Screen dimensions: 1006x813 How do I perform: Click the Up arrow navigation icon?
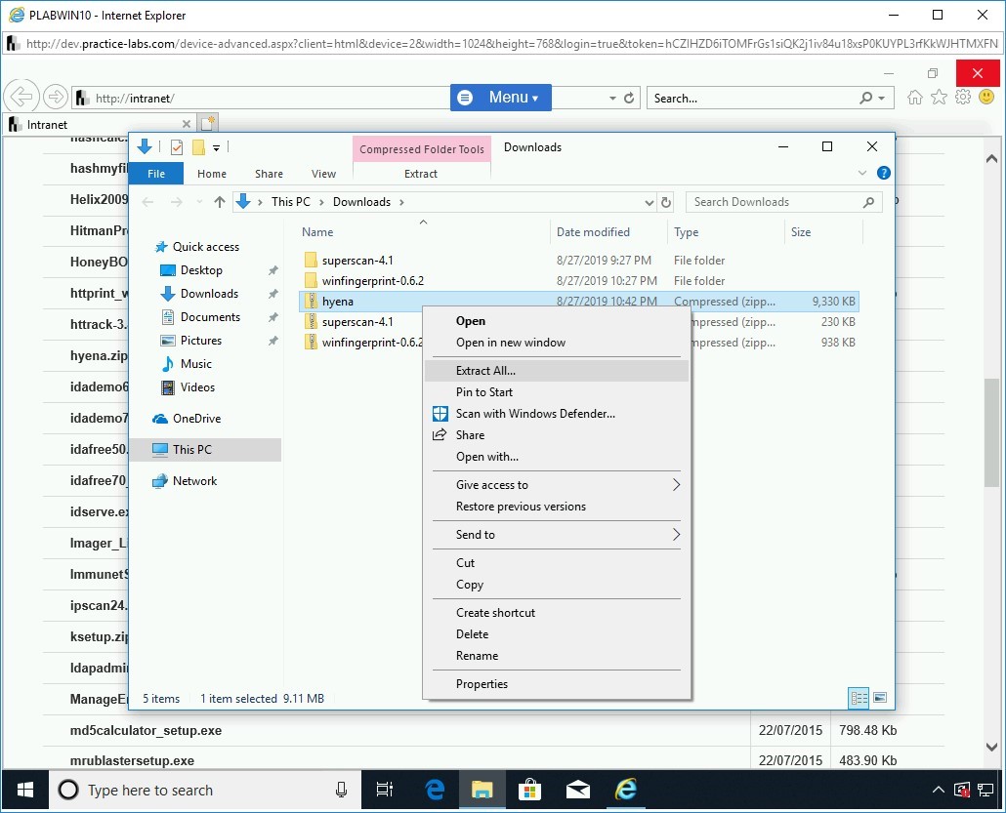pos(219,202)
